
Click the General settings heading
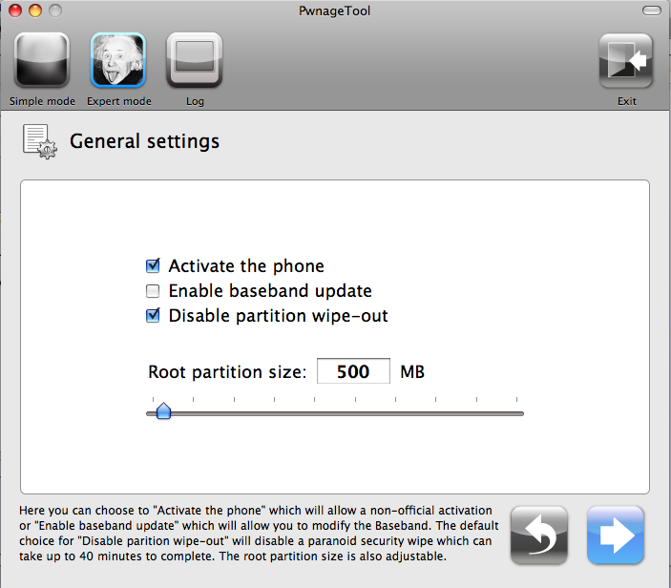click(145, 141)
